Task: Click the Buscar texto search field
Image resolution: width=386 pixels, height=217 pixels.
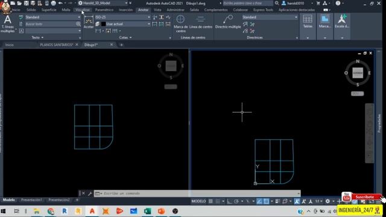Action: click(51, 24)
